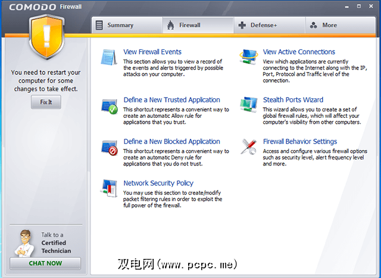The width and height of the screenshot is (381, 278).
Task: Click the View Active Connections icon
Action: pyautogui.click(x=248, y=57)
